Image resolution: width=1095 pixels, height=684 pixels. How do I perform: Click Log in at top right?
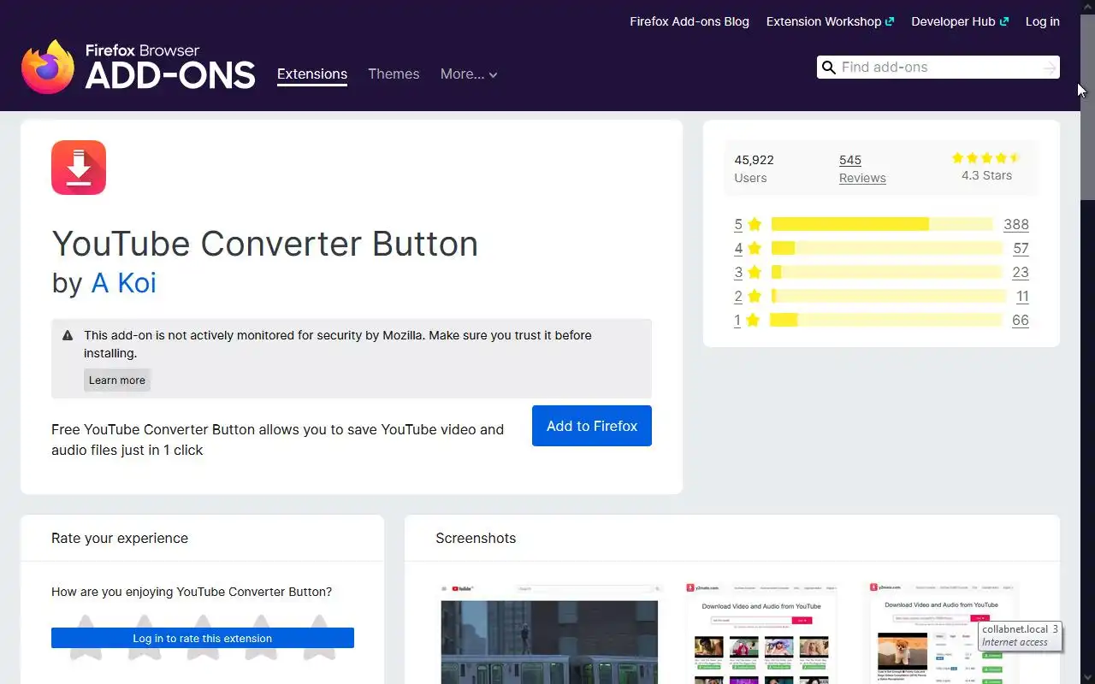tap(1043, 22)
